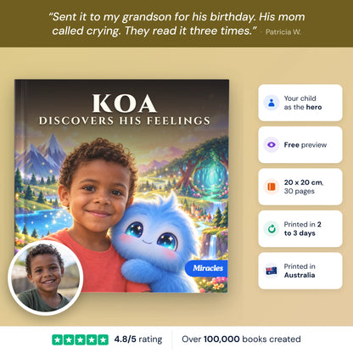Select the Your child as the hero card

click(x=300, y=103)
